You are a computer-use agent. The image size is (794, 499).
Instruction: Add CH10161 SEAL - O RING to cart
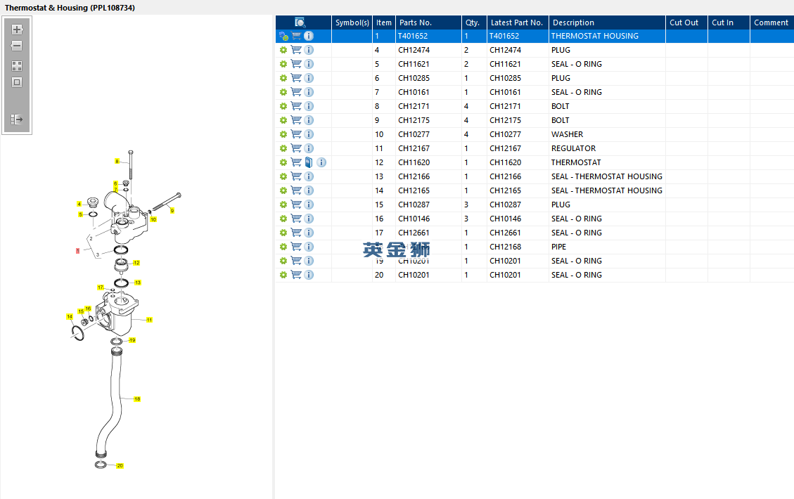click(x=296, y=92)
